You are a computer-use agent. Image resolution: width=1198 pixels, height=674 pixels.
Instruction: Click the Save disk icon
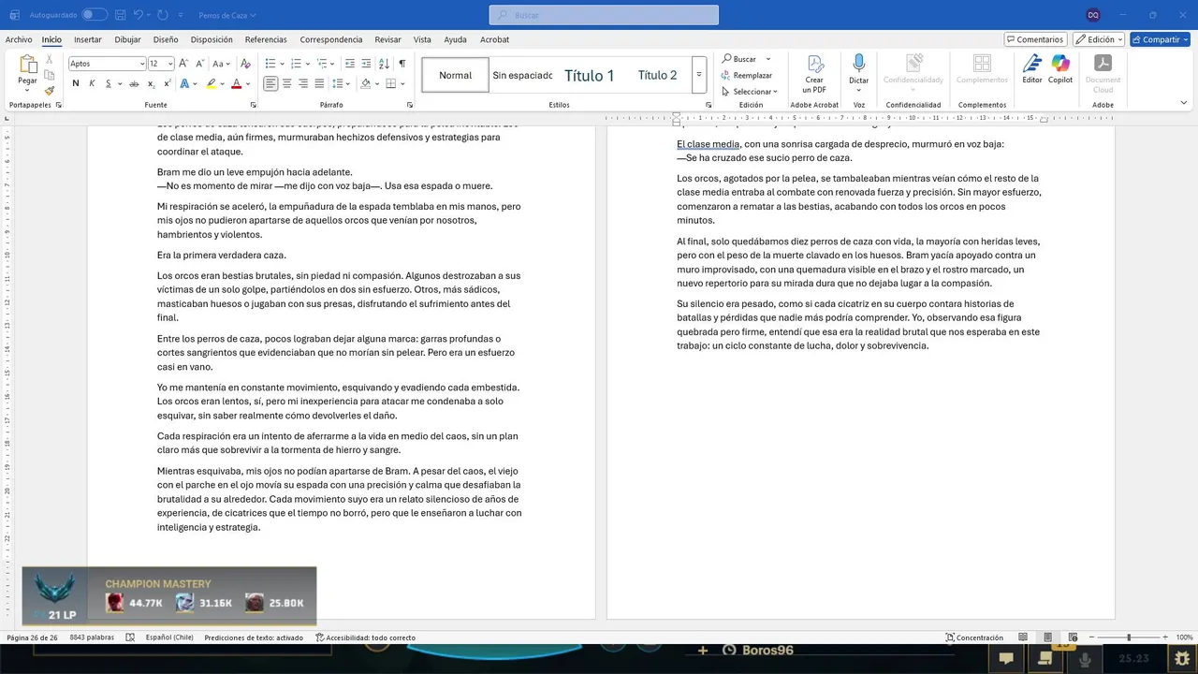[x=121, y=15]
